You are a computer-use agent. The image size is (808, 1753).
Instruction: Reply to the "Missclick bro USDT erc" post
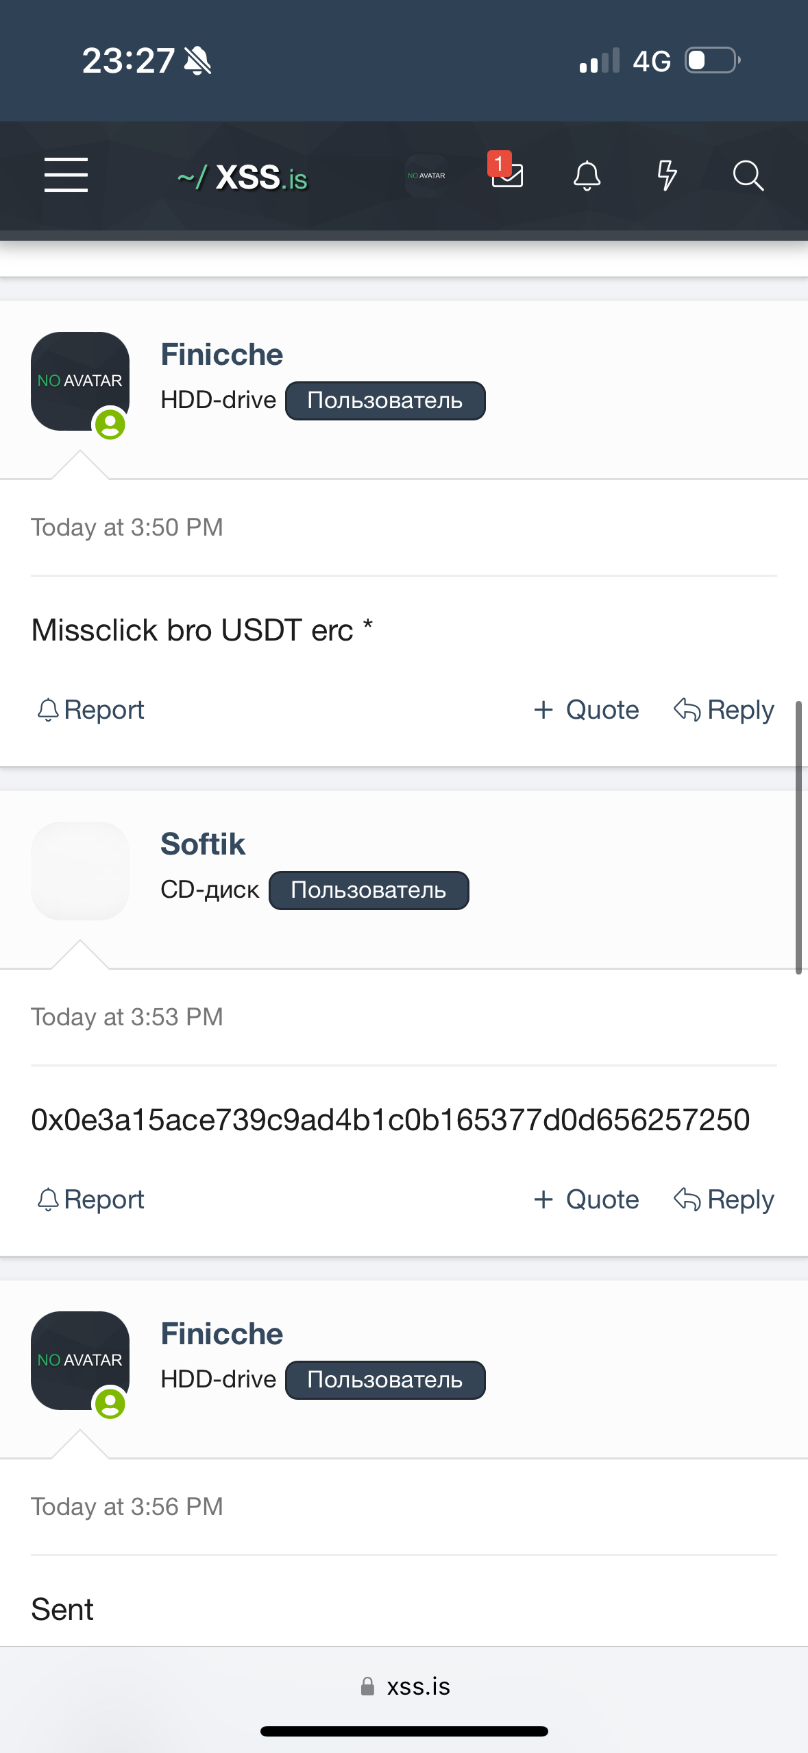coord(724,710)
